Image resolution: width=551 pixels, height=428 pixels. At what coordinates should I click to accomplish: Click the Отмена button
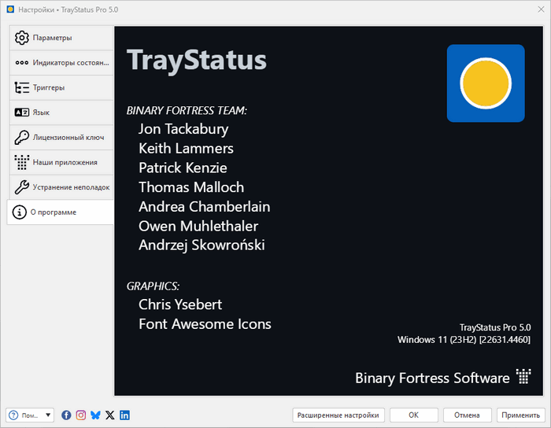coord(467,415)
